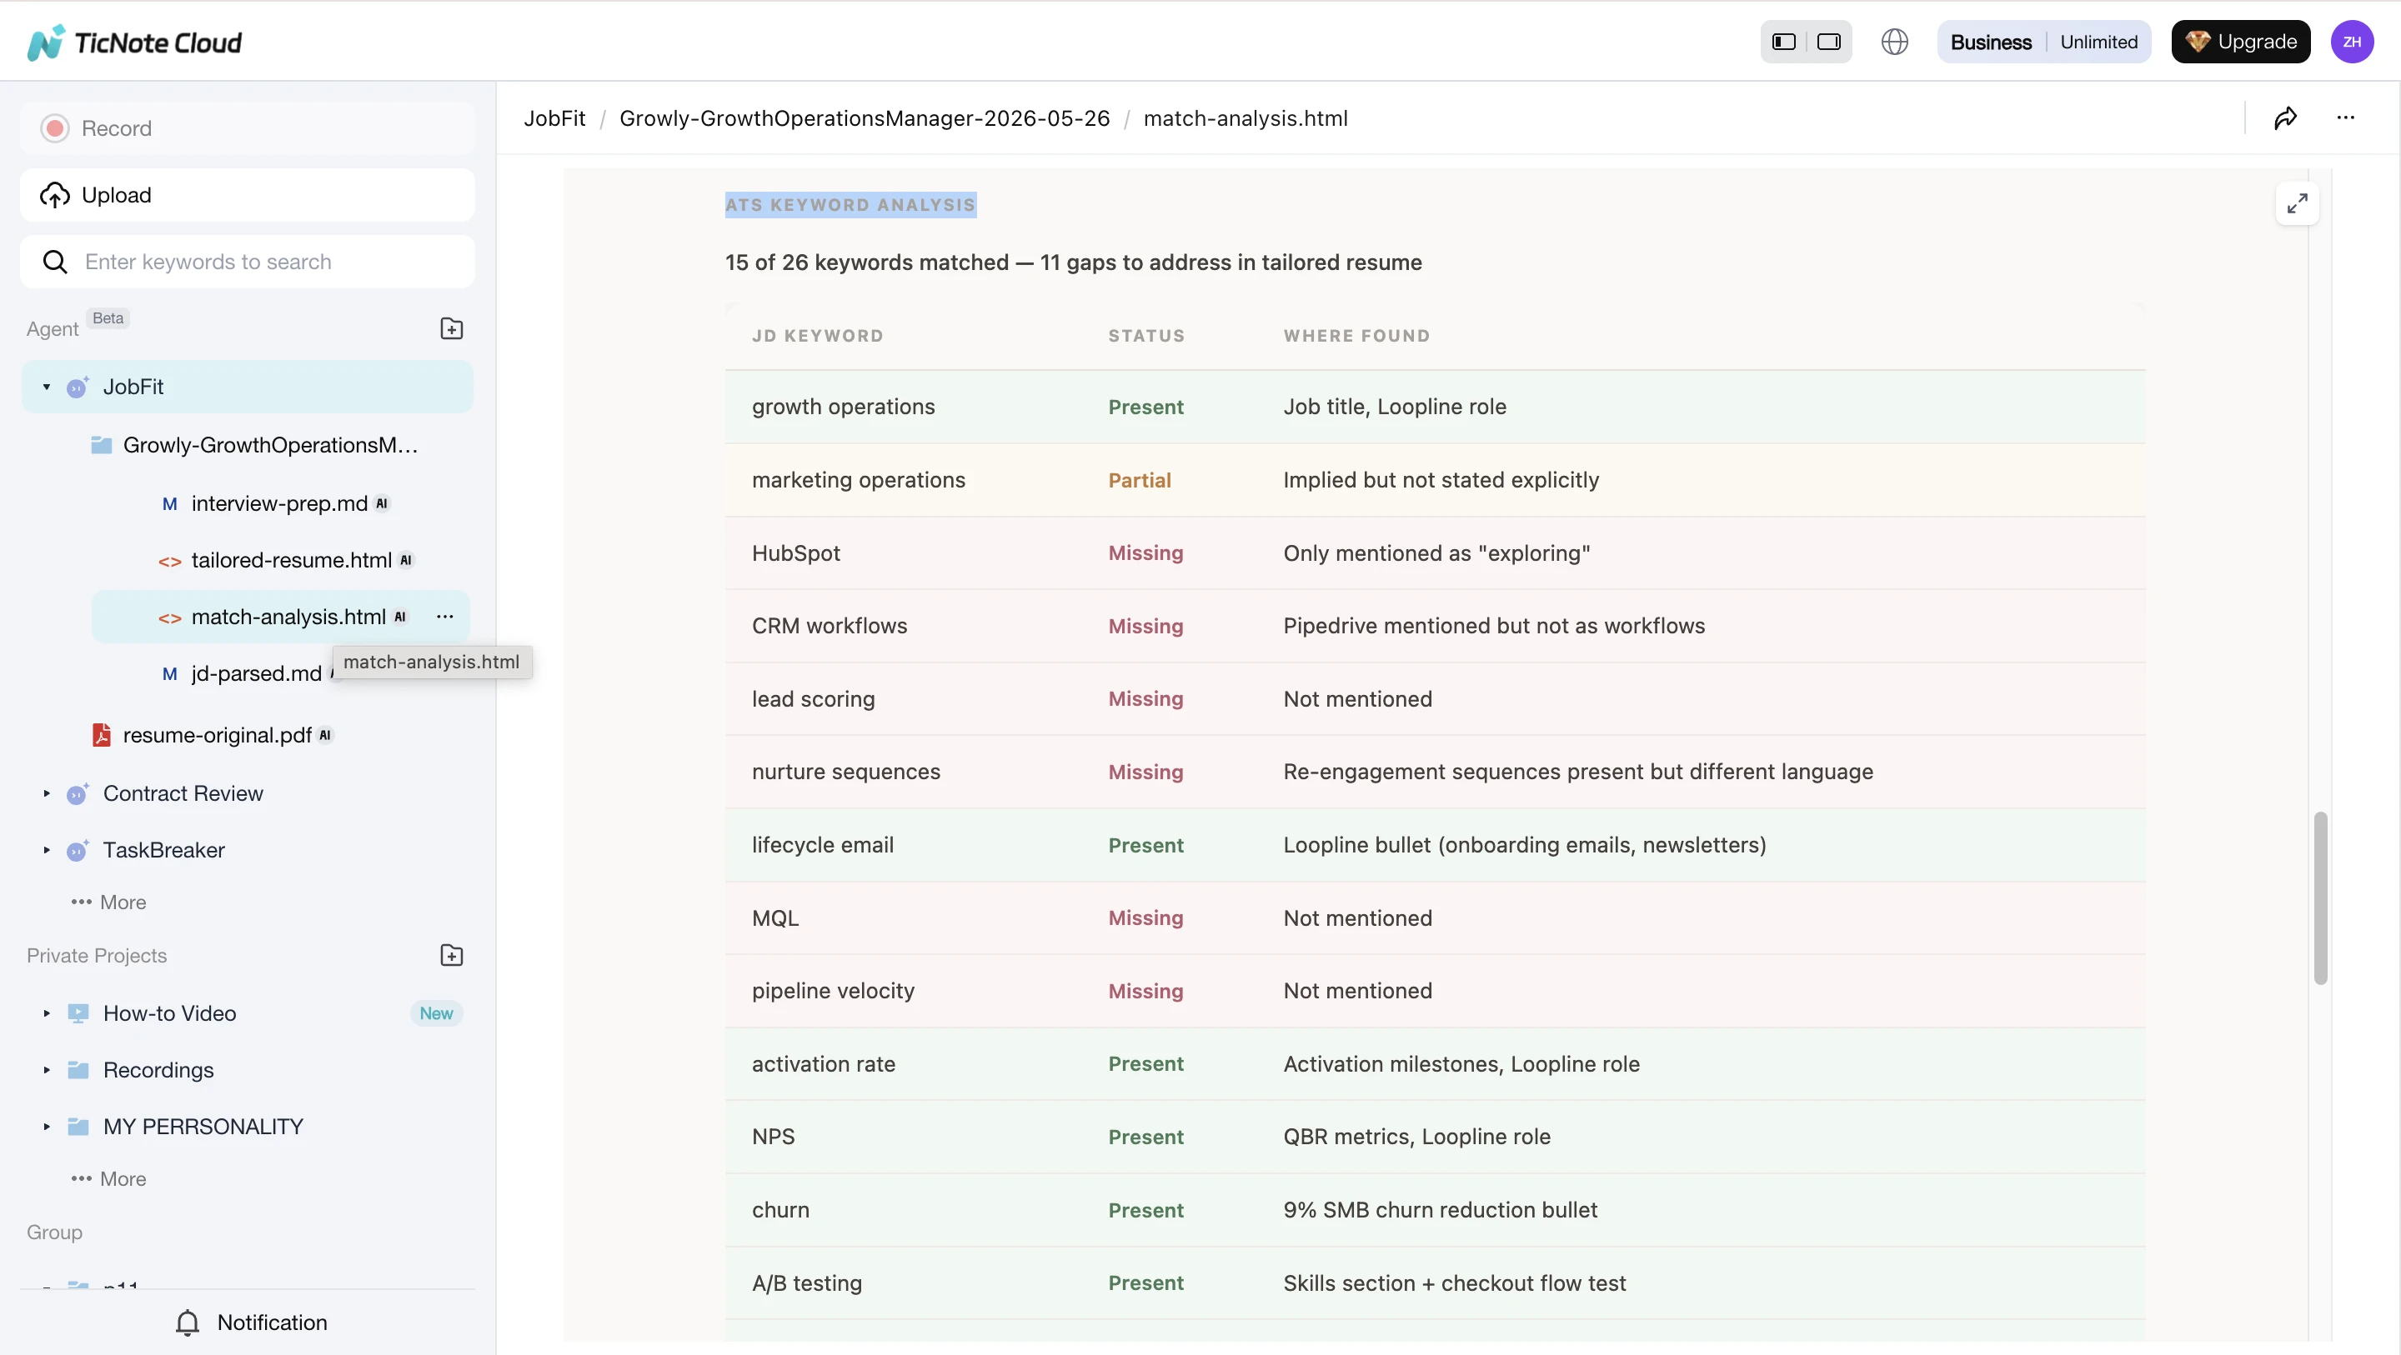Image resolution: width=2401 pixels, height=1355 pixels.
Task: Click the Upgrade button
Action: tap(2241, 42)
